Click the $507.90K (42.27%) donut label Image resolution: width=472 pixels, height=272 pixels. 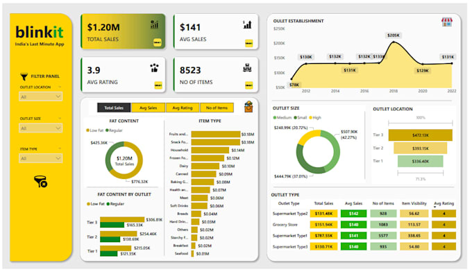349,135
